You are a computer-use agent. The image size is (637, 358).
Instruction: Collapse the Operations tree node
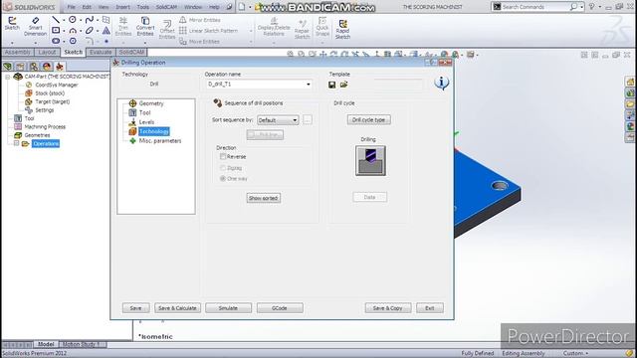pyautogui.click(x=16, y=143)
